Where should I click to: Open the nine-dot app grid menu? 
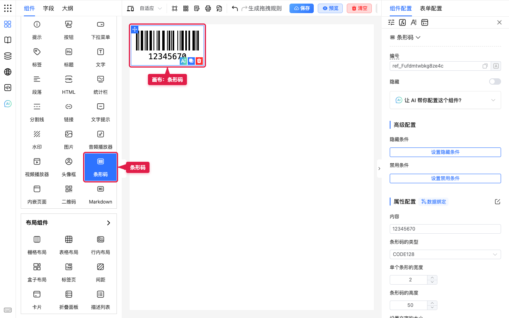pyautogui.click(x=8, y=8)
